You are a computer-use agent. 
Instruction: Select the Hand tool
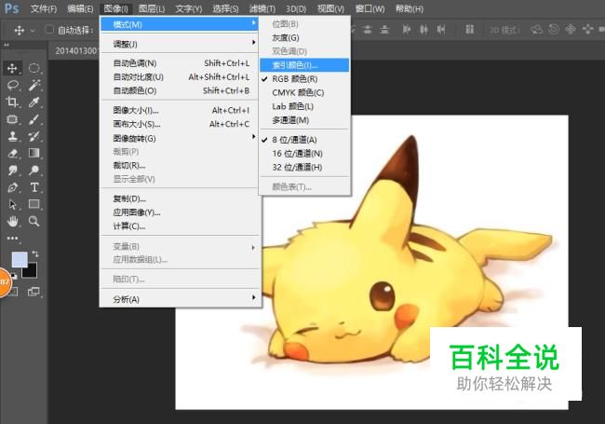point(12,221)
